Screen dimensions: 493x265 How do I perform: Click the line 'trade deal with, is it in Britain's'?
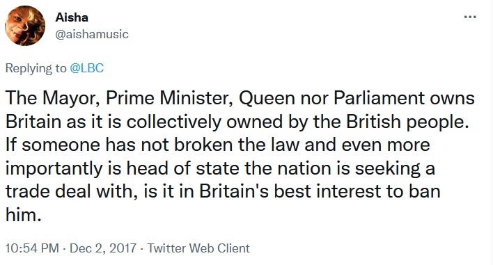point(223,191)
